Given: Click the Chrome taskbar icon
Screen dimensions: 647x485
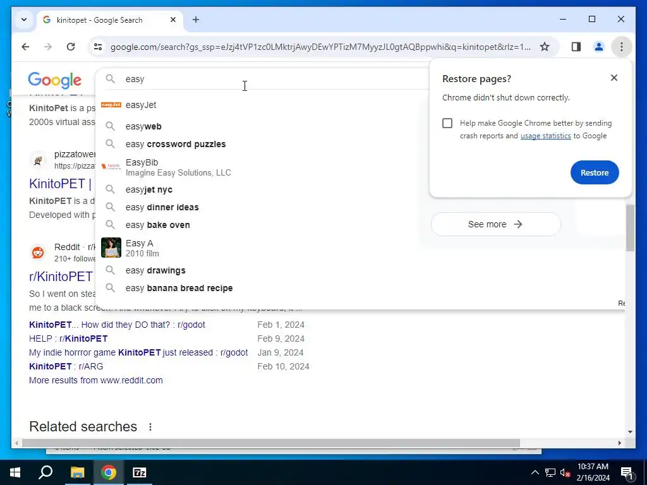Looking at the screenshot, I should (x=109, y=472).
